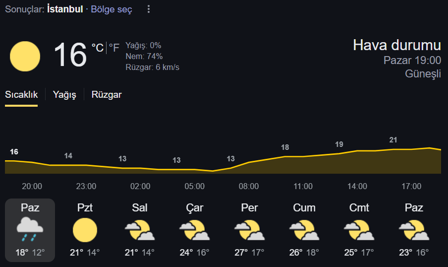Select the rainy Paz forecast icon
This screenshot has height=267, width=448.
pyautogui.click(x=30, y=229)
